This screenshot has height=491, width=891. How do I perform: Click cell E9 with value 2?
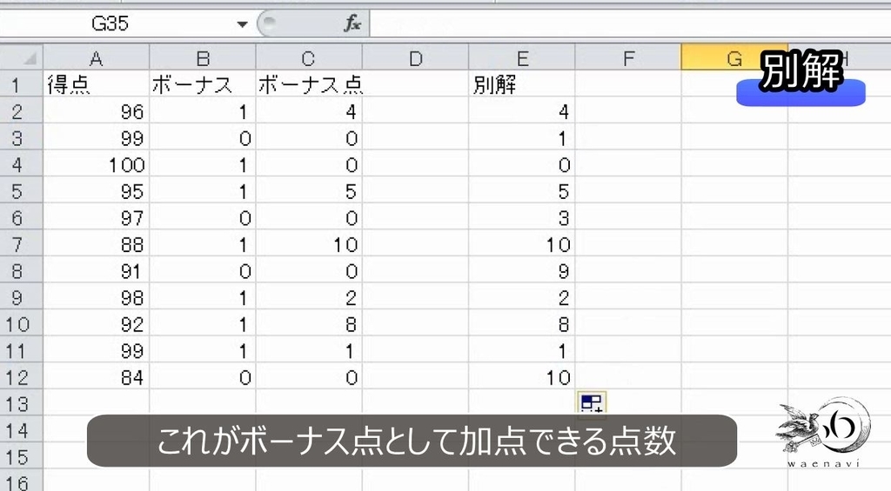pyautogui.click(x=522, y=297)
